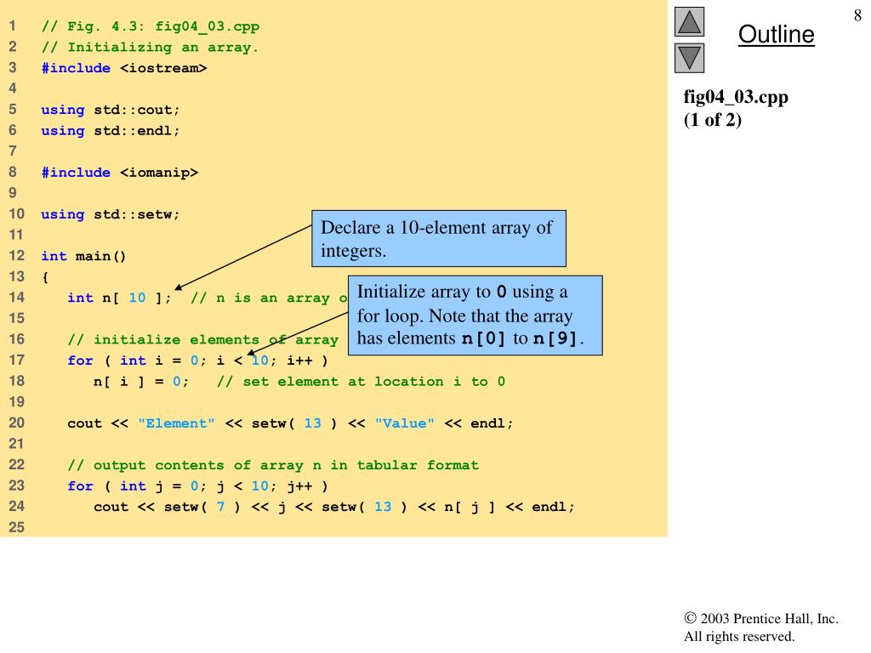Click the down arrow navigation icon

[689, 58]
